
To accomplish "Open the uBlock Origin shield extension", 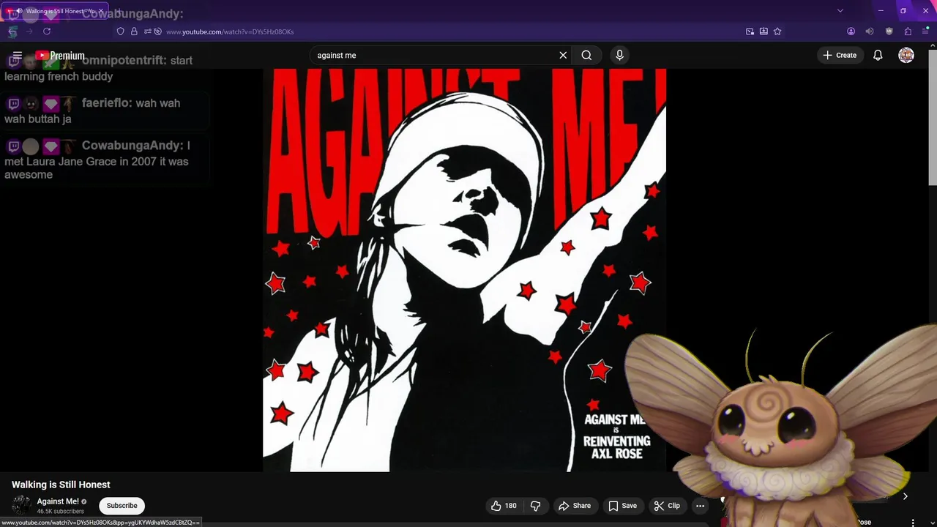I will pyautogui.click(x=889, y=31).
